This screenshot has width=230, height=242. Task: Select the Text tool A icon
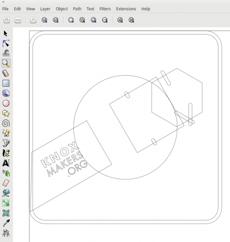(6, 163)
